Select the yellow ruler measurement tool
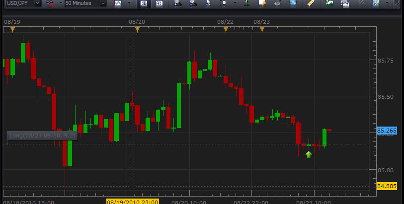The image size is (404, 204). click(x=311, y=3)
